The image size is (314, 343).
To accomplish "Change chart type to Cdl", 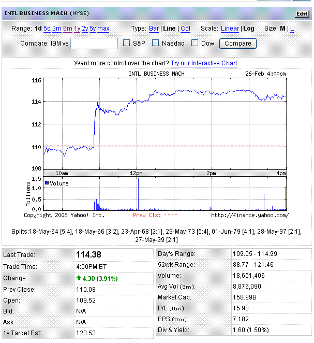I will click(185, 28).
